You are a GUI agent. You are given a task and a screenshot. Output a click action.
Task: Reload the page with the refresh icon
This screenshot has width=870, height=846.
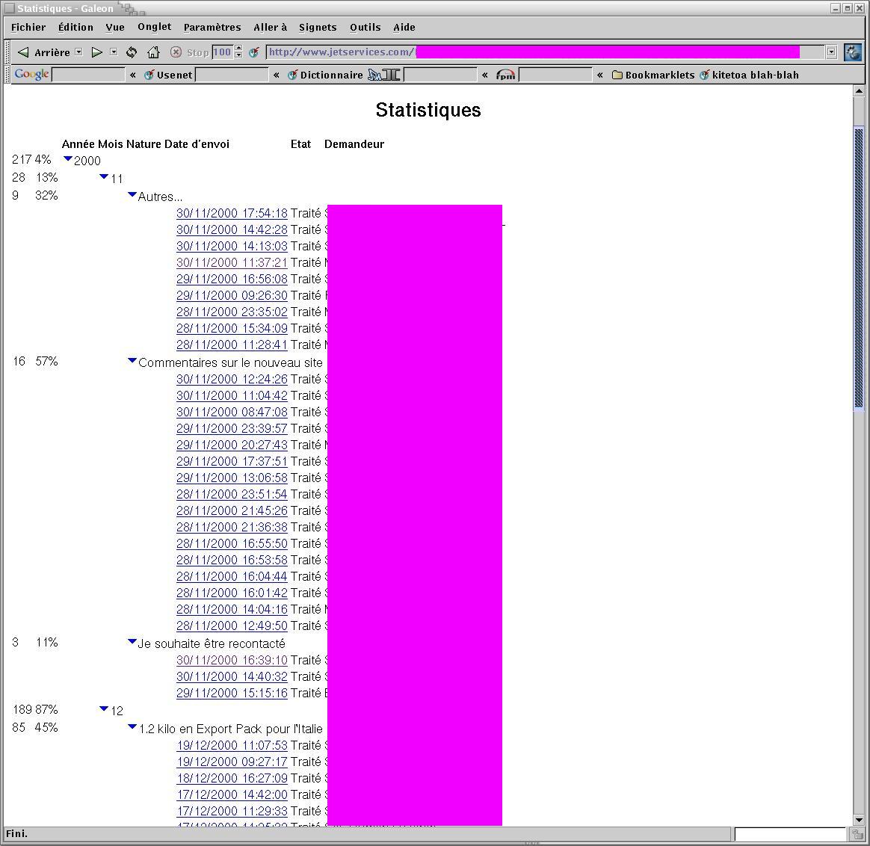click(x=132, y=52)
